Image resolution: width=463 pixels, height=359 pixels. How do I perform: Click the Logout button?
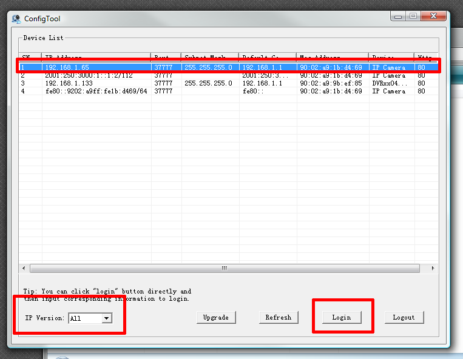404,317
